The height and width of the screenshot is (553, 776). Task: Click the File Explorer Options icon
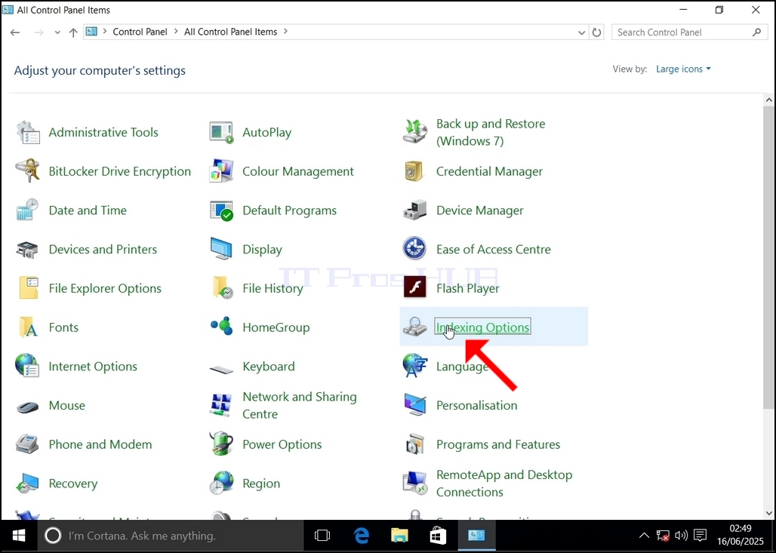pos(29,288)
